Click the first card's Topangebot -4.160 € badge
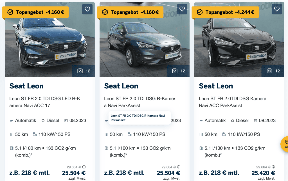288x181 pixels. [37, 12]
